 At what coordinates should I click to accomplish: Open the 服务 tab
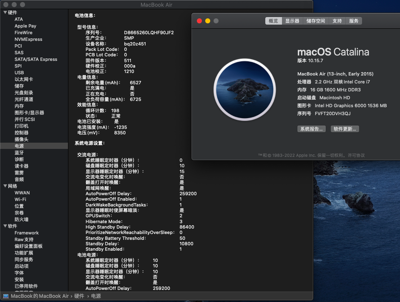point(354,20)
